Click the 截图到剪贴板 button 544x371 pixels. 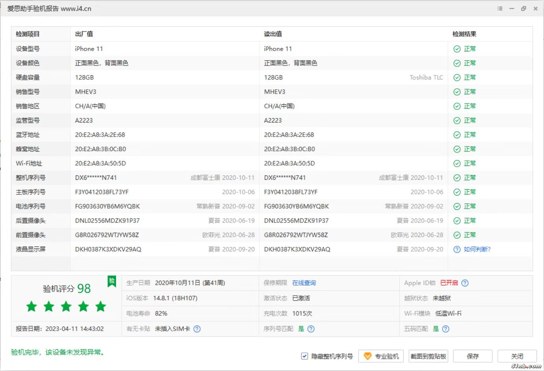tap(428, 356)
